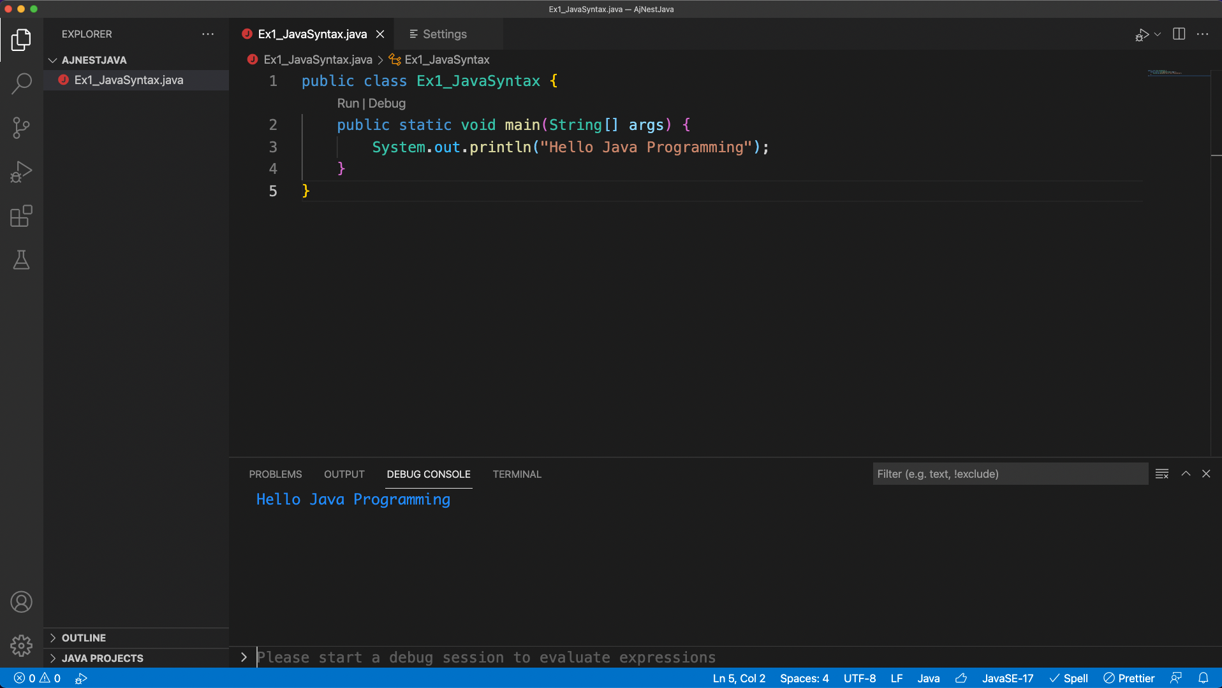Image resolution: width=1222 pixels, height=688 pixels.
Task: Open the Source Control view
Action: (x=21, y=128)
